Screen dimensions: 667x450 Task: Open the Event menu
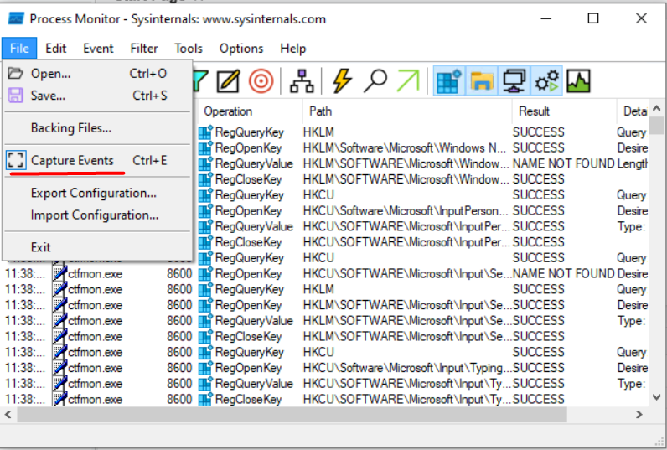98,48
